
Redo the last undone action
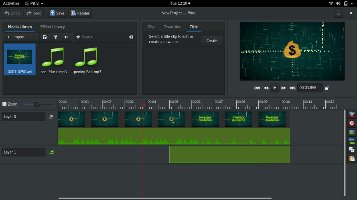[34, 13]
